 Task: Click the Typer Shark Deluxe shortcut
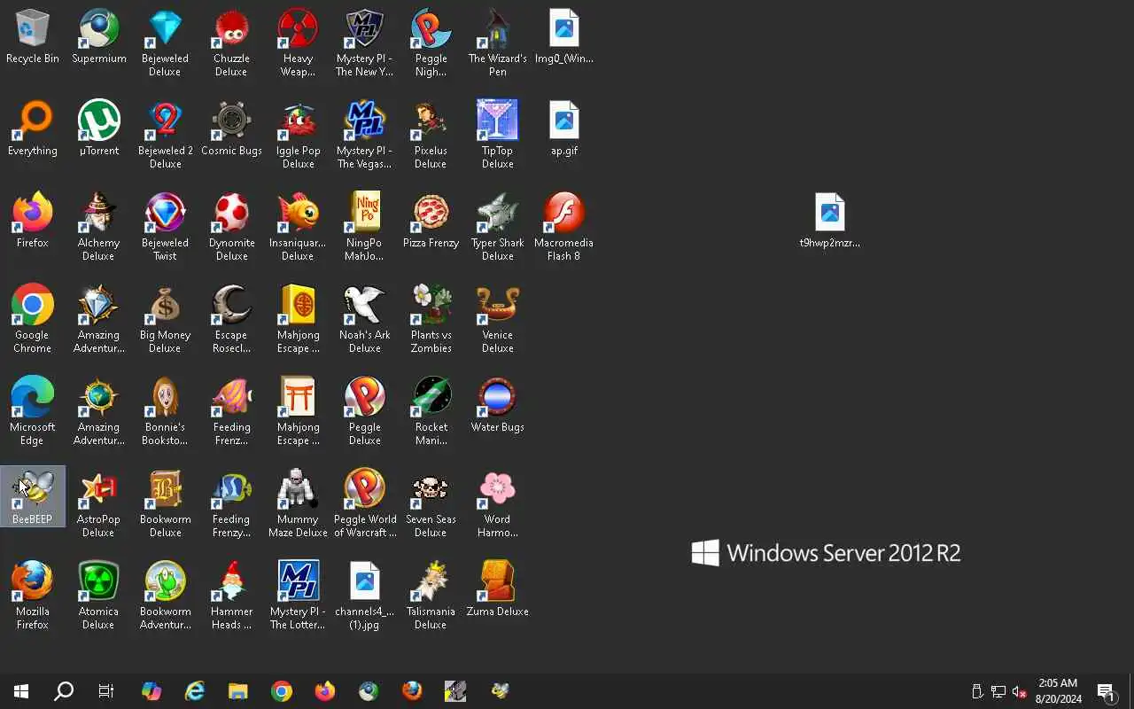(497, 228)
